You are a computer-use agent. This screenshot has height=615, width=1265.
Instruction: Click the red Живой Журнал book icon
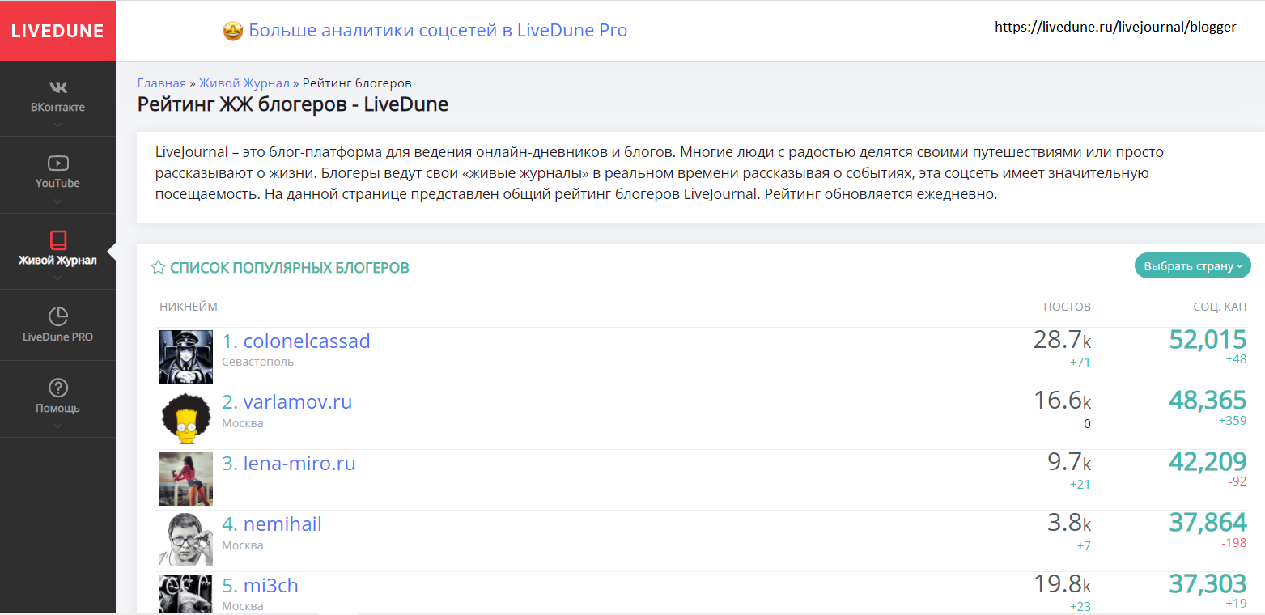pyautogui.click(x=57, y=240)
